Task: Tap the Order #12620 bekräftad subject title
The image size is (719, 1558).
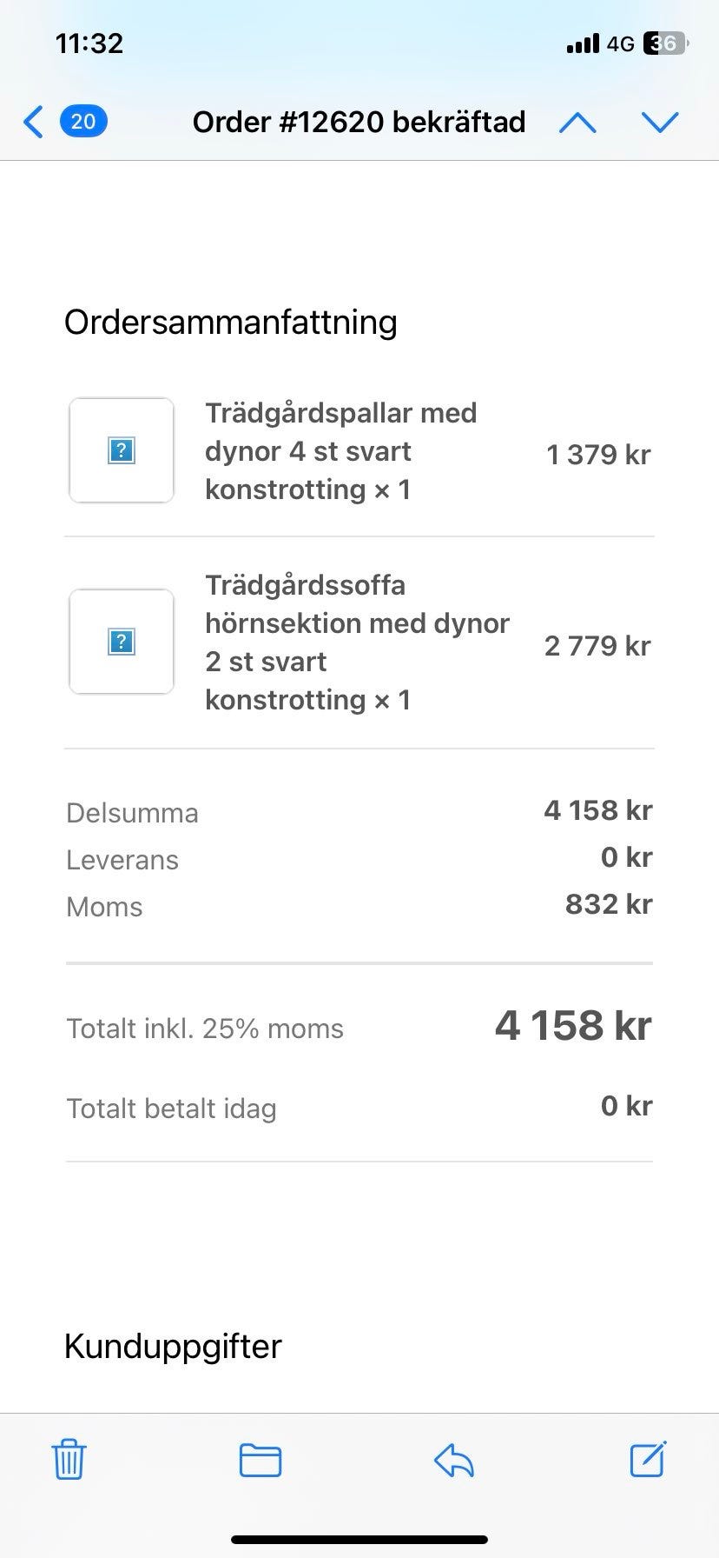Action: [359, 122]
